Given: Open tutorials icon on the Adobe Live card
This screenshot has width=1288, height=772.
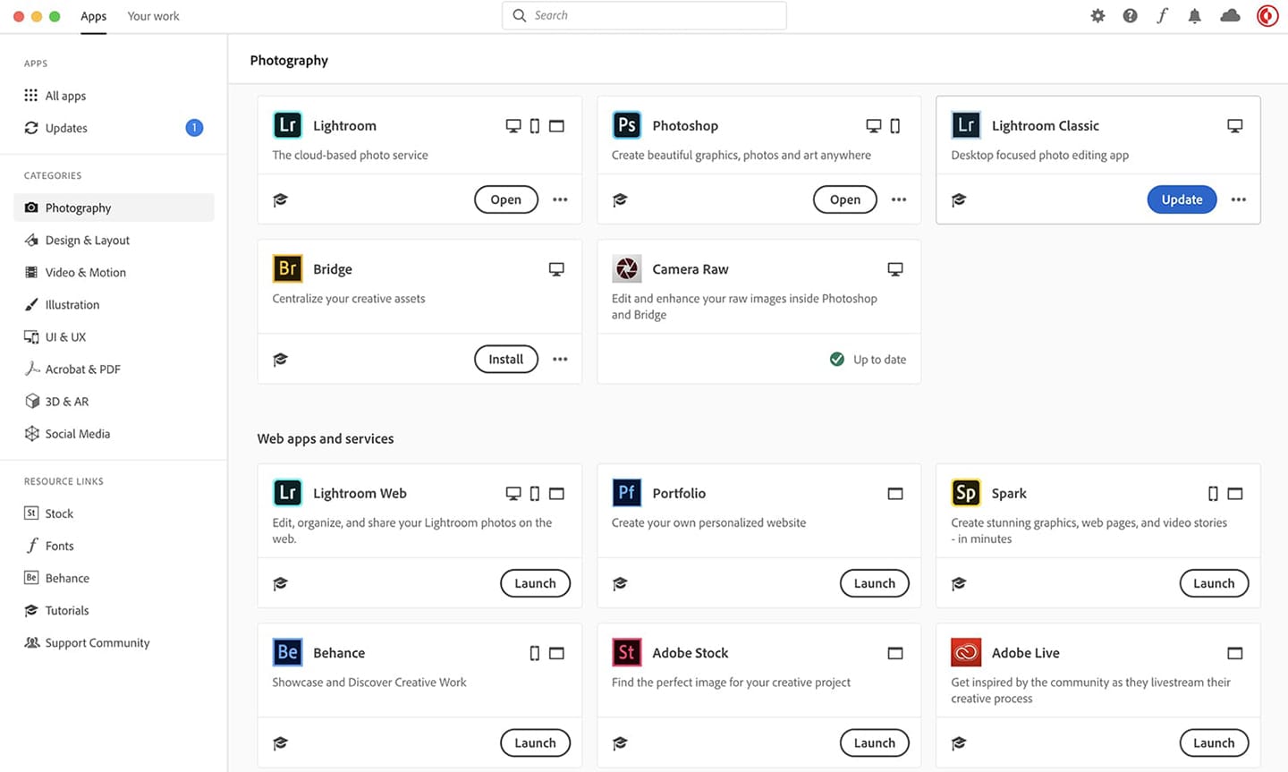Looking at the screenshot, I should coord(959,742).
